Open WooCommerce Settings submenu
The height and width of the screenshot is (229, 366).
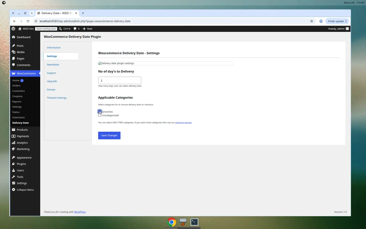pos(17,107)
